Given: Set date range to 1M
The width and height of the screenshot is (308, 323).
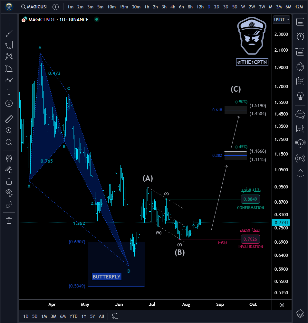Looking at the screenshot, I should tap(44, 316).
